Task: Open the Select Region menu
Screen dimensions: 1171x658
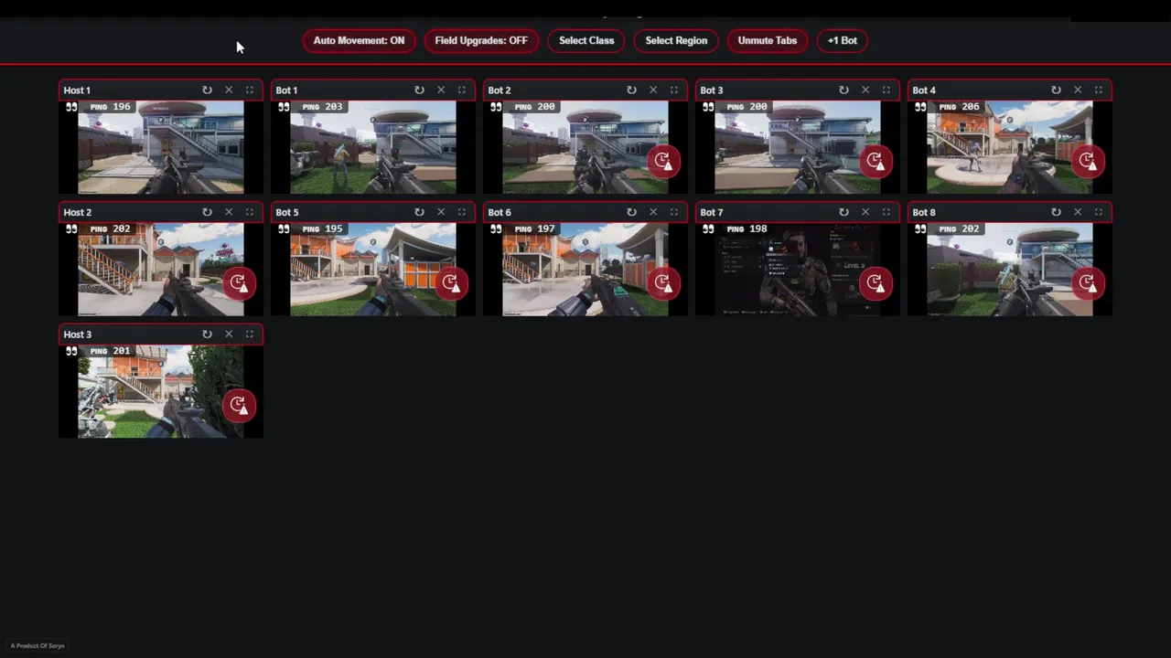Action: click(676, 40)
